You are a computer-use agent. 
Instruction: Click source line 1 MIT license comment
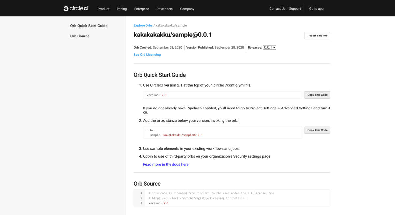(x=211, y=193)
